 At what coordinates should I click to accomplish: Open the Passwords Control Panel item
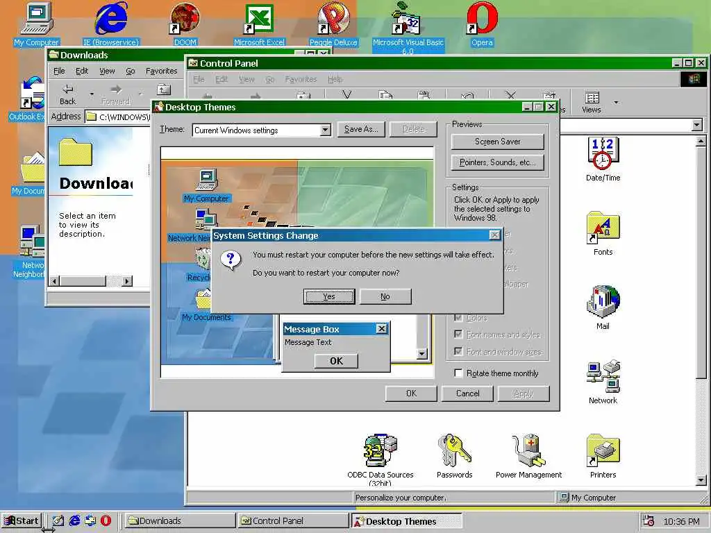454,456
